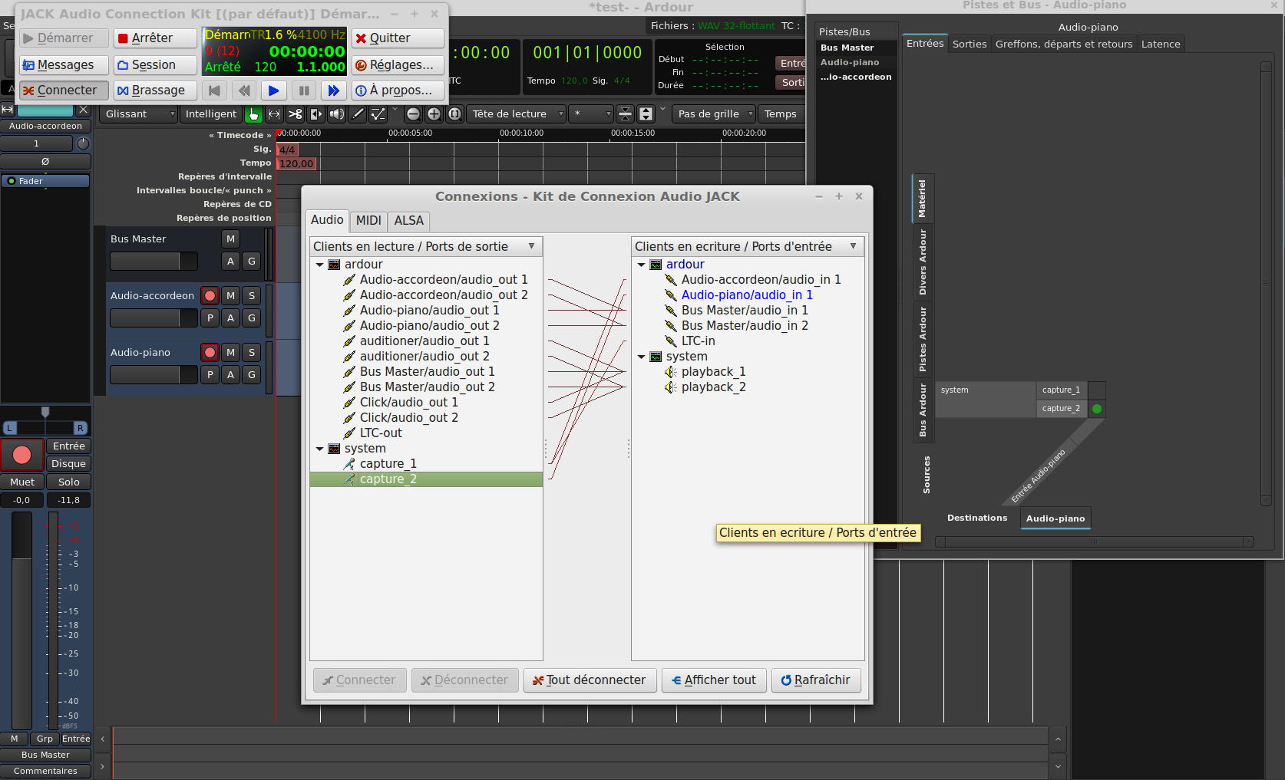Click the Zoom in (plus) icon
1285x780 pixels.
click(x=434, y=114)
